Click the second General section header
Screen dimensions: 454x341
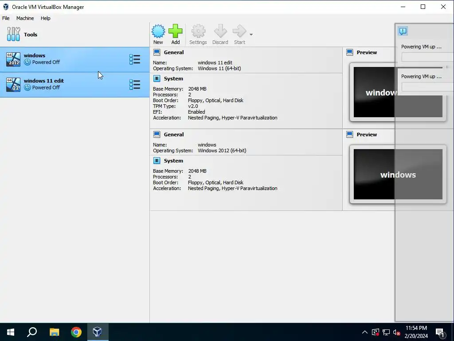pos(174,135)
